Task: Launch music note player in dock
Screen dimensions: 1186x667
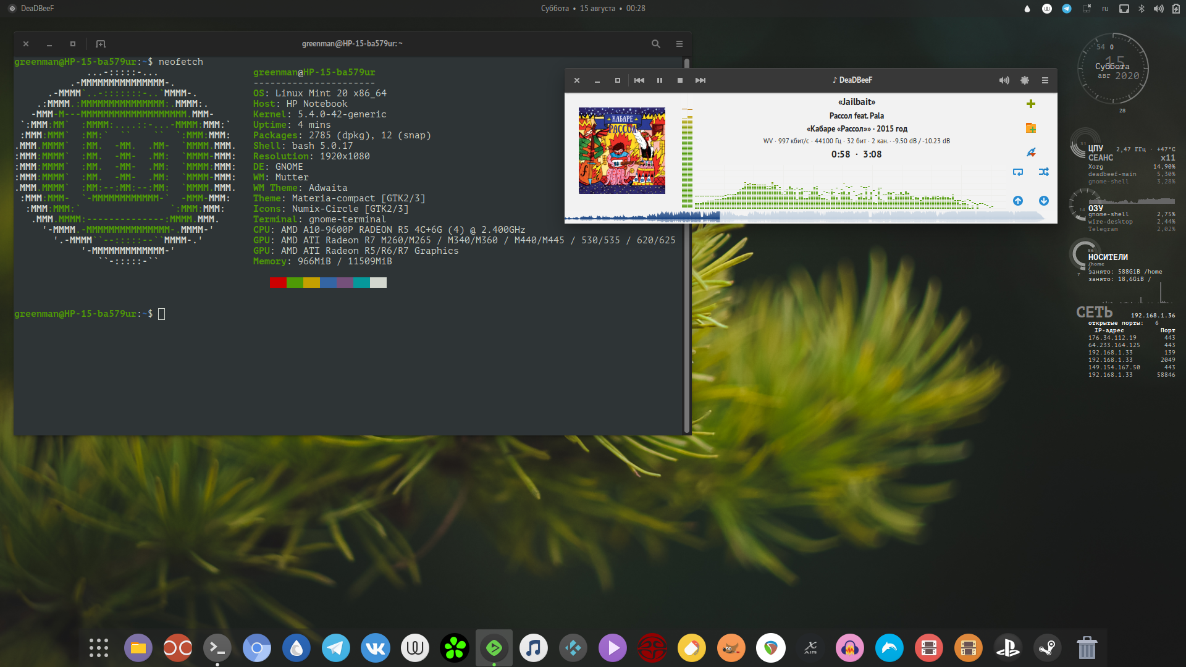Action: [x=534, y=648]
